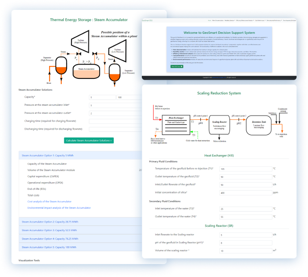The width and height of the screenshot is (308, 277).
Task: Focus the Inlet/Outlet flowrate of geofluid field
Action: [x=246, y=185]
